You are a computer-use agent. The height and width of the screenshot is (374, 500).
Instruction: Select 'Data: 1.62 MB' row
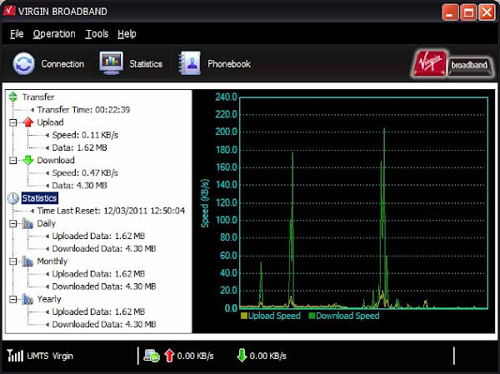coord(80,147)
